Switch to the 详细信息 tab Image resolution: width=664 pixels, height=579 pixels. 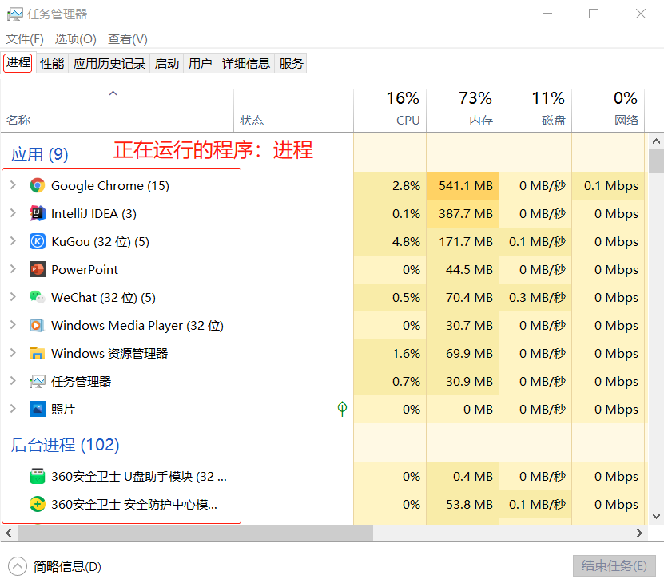(x=246, y=63)
